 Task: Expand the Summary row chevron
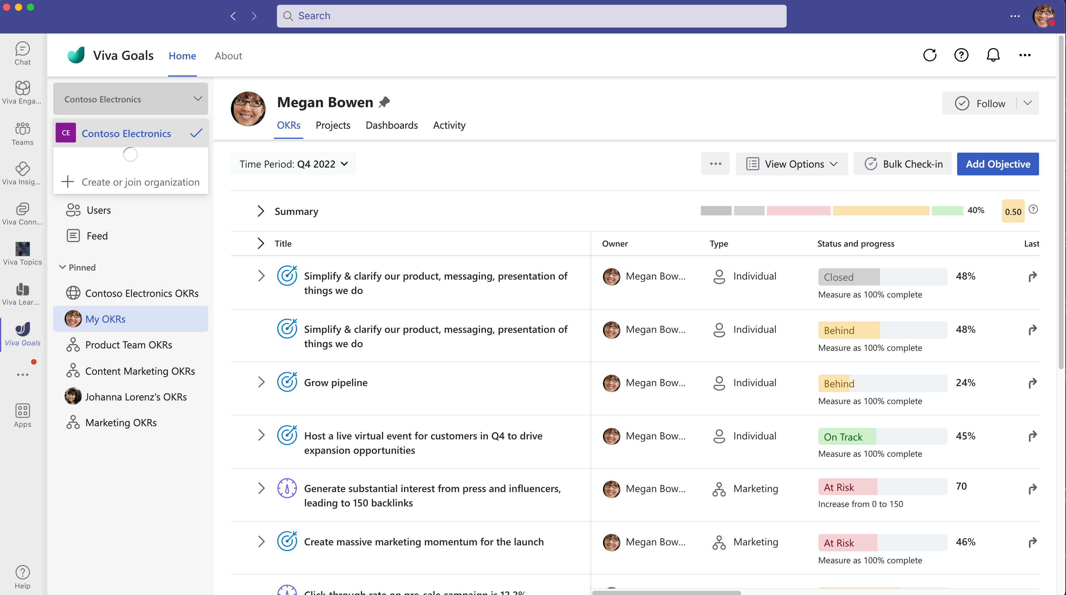coord(260,211)
